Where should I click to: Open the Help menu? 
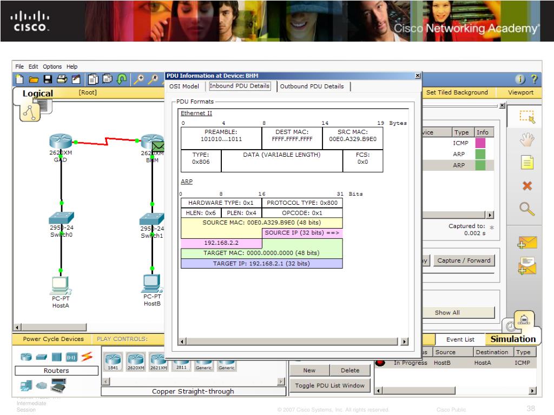(x=72, y=66)
